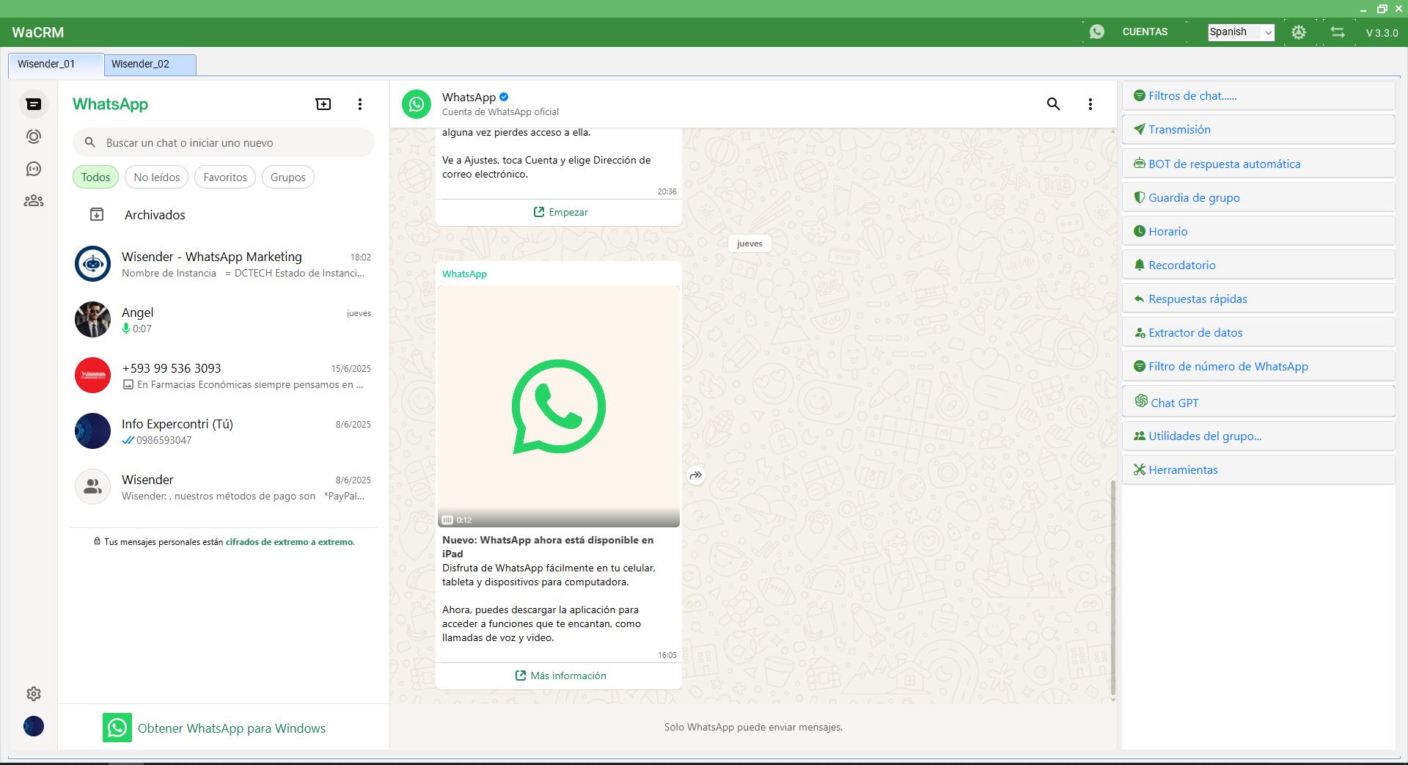
Task: Switch to the Wisender_02 tab
Action: (x=150, y=65)
